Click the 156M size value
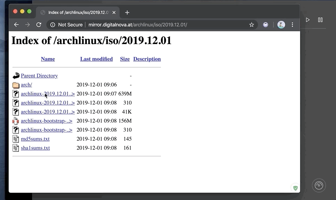 (x=125, y=121)
